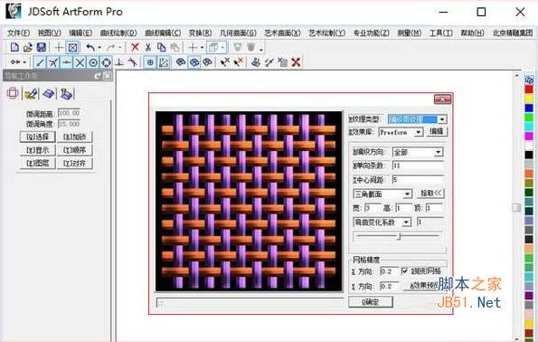Viewport: 538px width, 342px height.
Task: Click the 加锁 lock button
Action: pyautogui.click(x=75, y=137)
